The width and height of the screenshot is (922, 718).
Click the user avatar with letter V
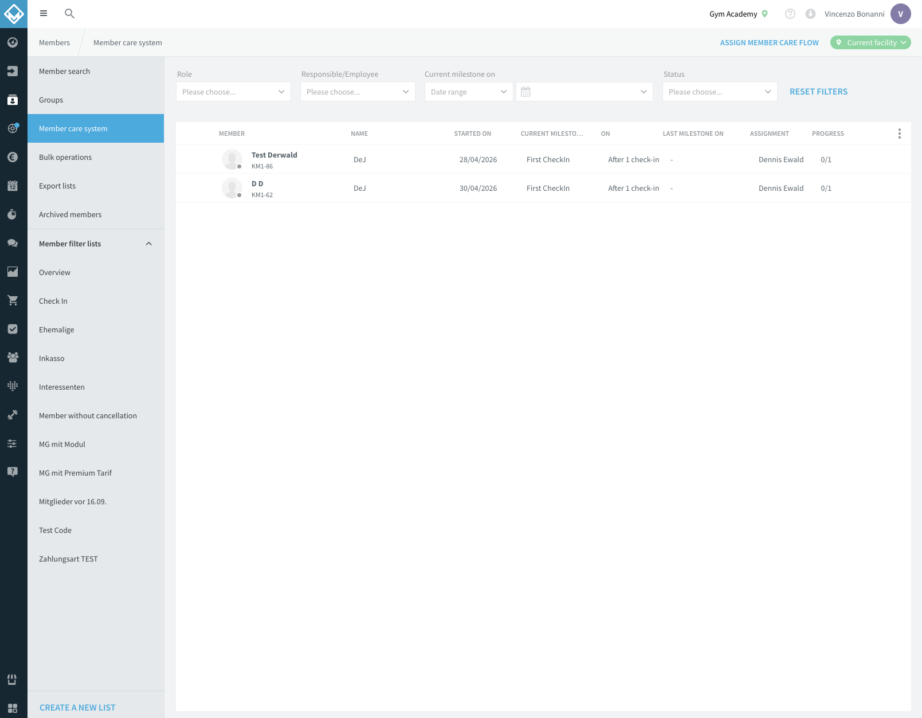point(901,14)
